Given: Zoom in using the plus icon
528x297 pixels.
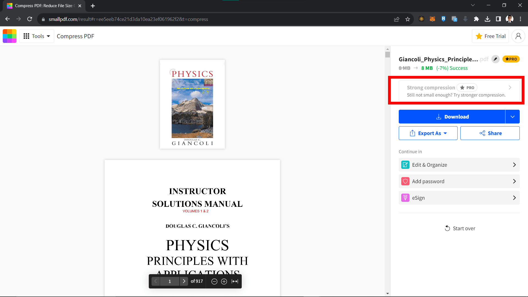Looking at the screenshot, I should [224, 281].
